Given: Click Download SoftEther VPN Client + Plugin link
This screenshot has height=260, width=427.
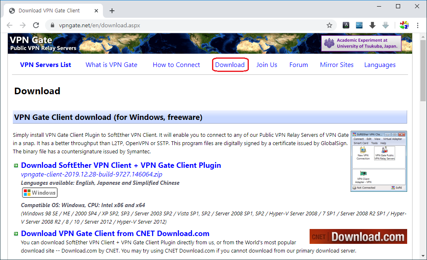Looking at the screenshot, I should [121, 165].
